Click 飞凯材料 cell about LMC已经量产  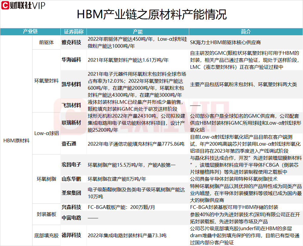138,105
